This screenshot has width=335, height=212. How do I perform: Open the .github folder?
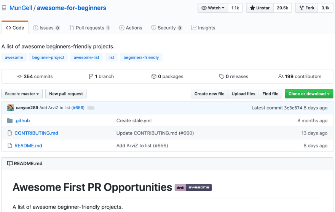click(22, 121)
